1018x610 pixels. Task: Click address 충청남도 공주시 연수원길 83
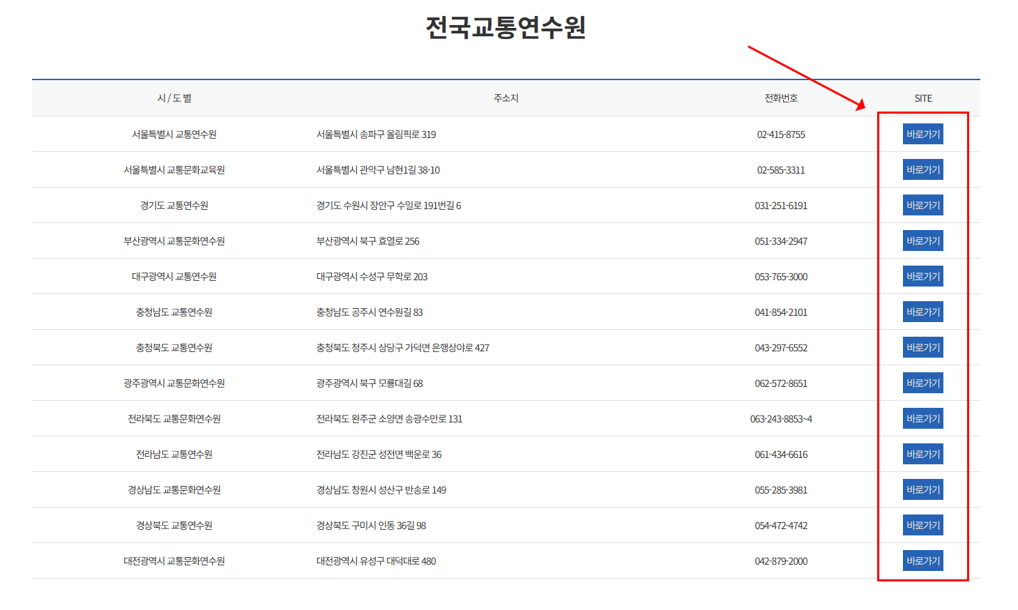[370, 312]
